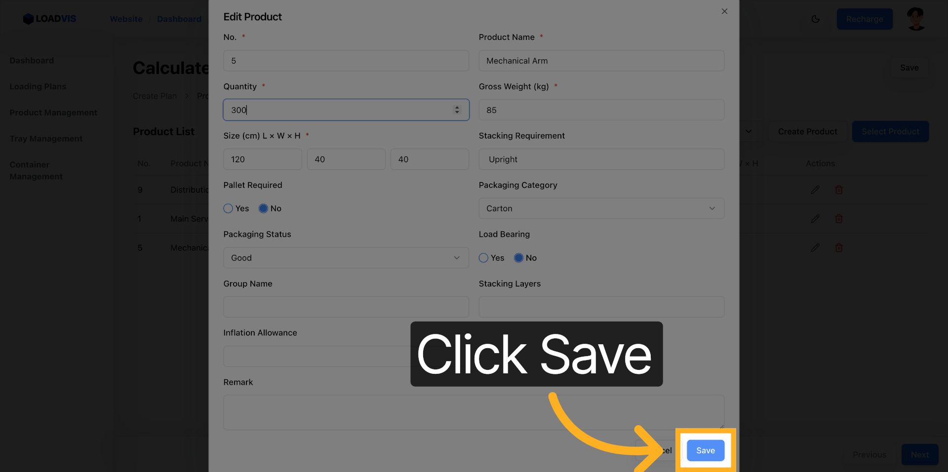This screenshot has width=948, height=472.
Task: Open the Stacking Requirement selector
Action: tap(601, 159)
